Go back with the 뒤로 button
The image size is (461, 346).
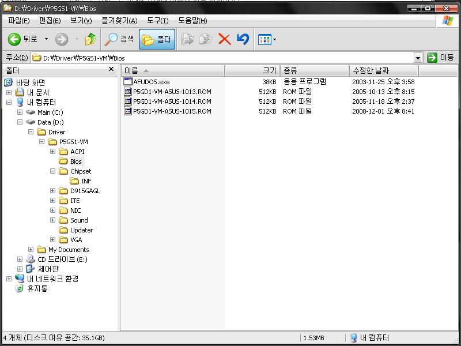22,39
